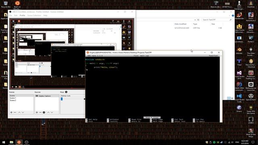Viewport: 258px width, 145px height.
Task: Move the scene up in Scenes list
Action: pos(19,112)
